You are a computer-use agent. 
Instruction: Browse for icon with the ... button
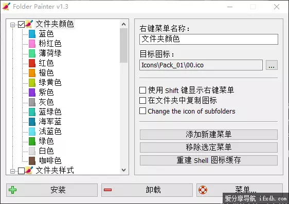click(272, 65)
